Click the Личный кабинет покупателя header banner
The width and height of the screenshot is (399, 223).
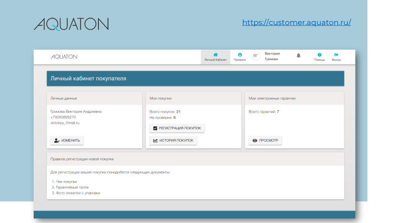(195, 79)
